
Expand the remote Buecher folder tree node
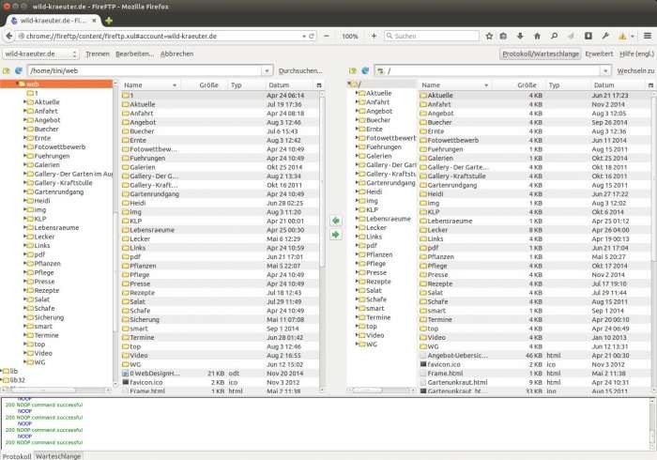(358, 120)
